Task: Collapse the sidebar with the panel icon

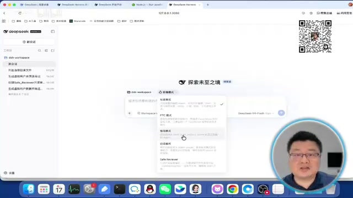Action: [53, 32]
